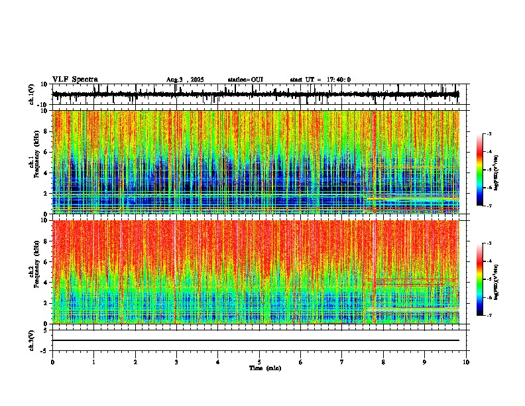The height and width of the screenshot is (406, 525).
Task: Click the 'station=OUJ' label
Action: click(x=245, y=80)
